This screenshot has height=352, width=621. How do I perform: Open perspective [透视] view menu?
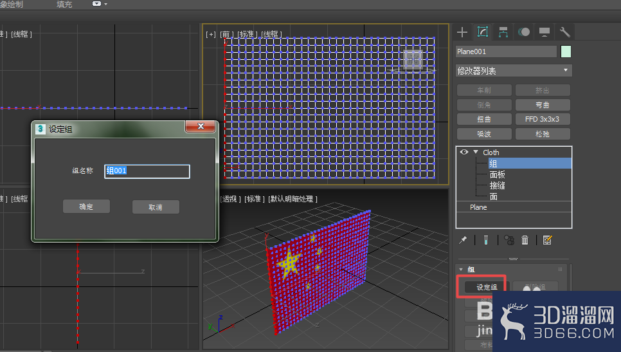[x=230, y=199]
